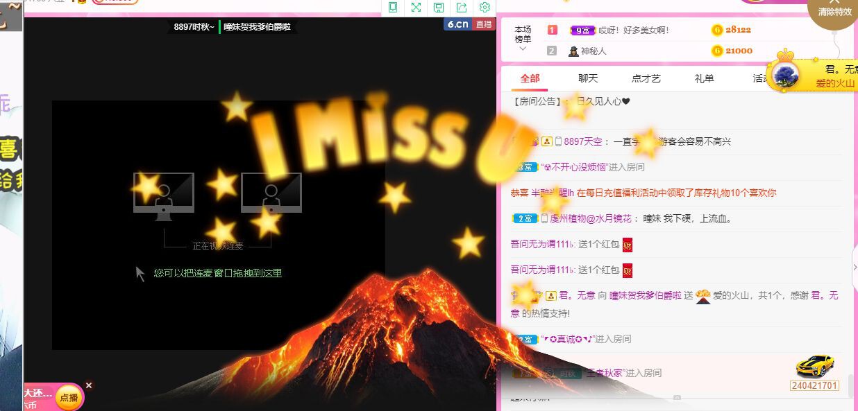Click the 3富 badge beside 不开心没烦恼
The height and width of the screenshot is (411, 858).
coord(525,167)
